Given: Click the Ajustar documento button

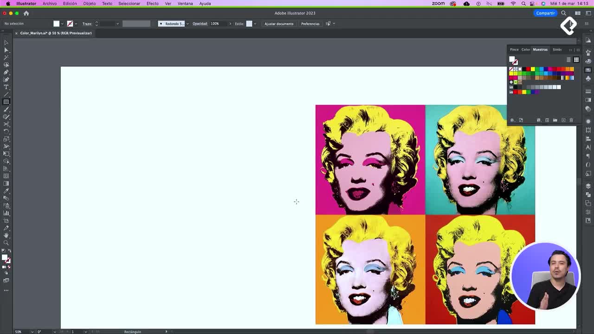Looking at the screenshot, I should pos(279,24).
